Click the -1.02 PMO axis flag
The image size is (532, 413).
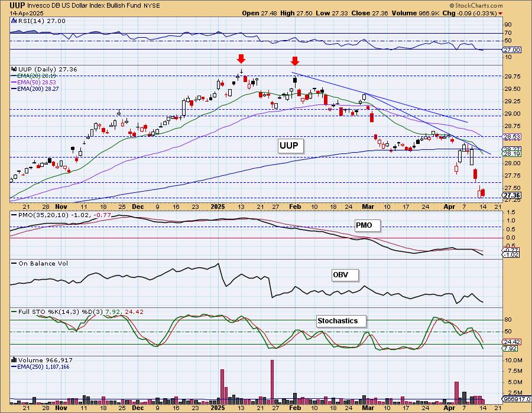pos(510,254)
